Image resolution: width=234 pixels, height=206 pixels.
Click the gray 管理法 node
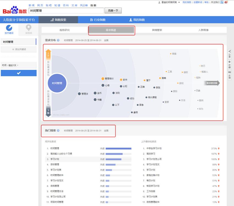pos(79,94)
